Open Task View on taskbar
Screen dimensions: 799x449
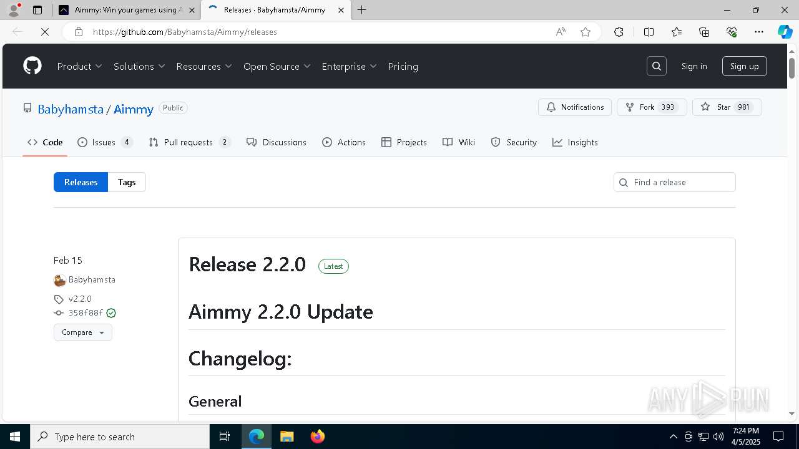pyautogui.click(x=225, y=437)
